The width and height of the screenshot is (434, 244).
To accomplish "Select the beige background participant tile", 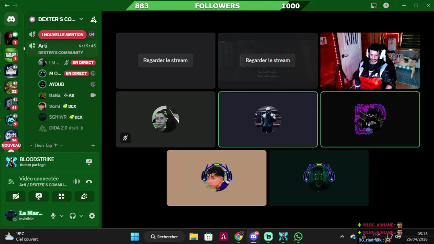I will click(216, 178).
